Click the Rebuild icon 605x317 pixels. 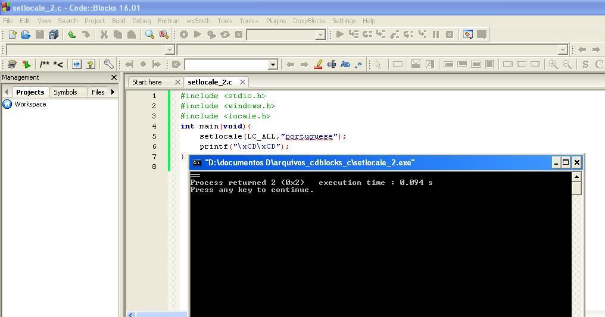[x=225, y=34]
